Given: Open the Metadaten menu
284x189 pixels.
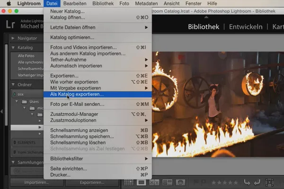Looking at the screenshot, I should tap(146, 3).
